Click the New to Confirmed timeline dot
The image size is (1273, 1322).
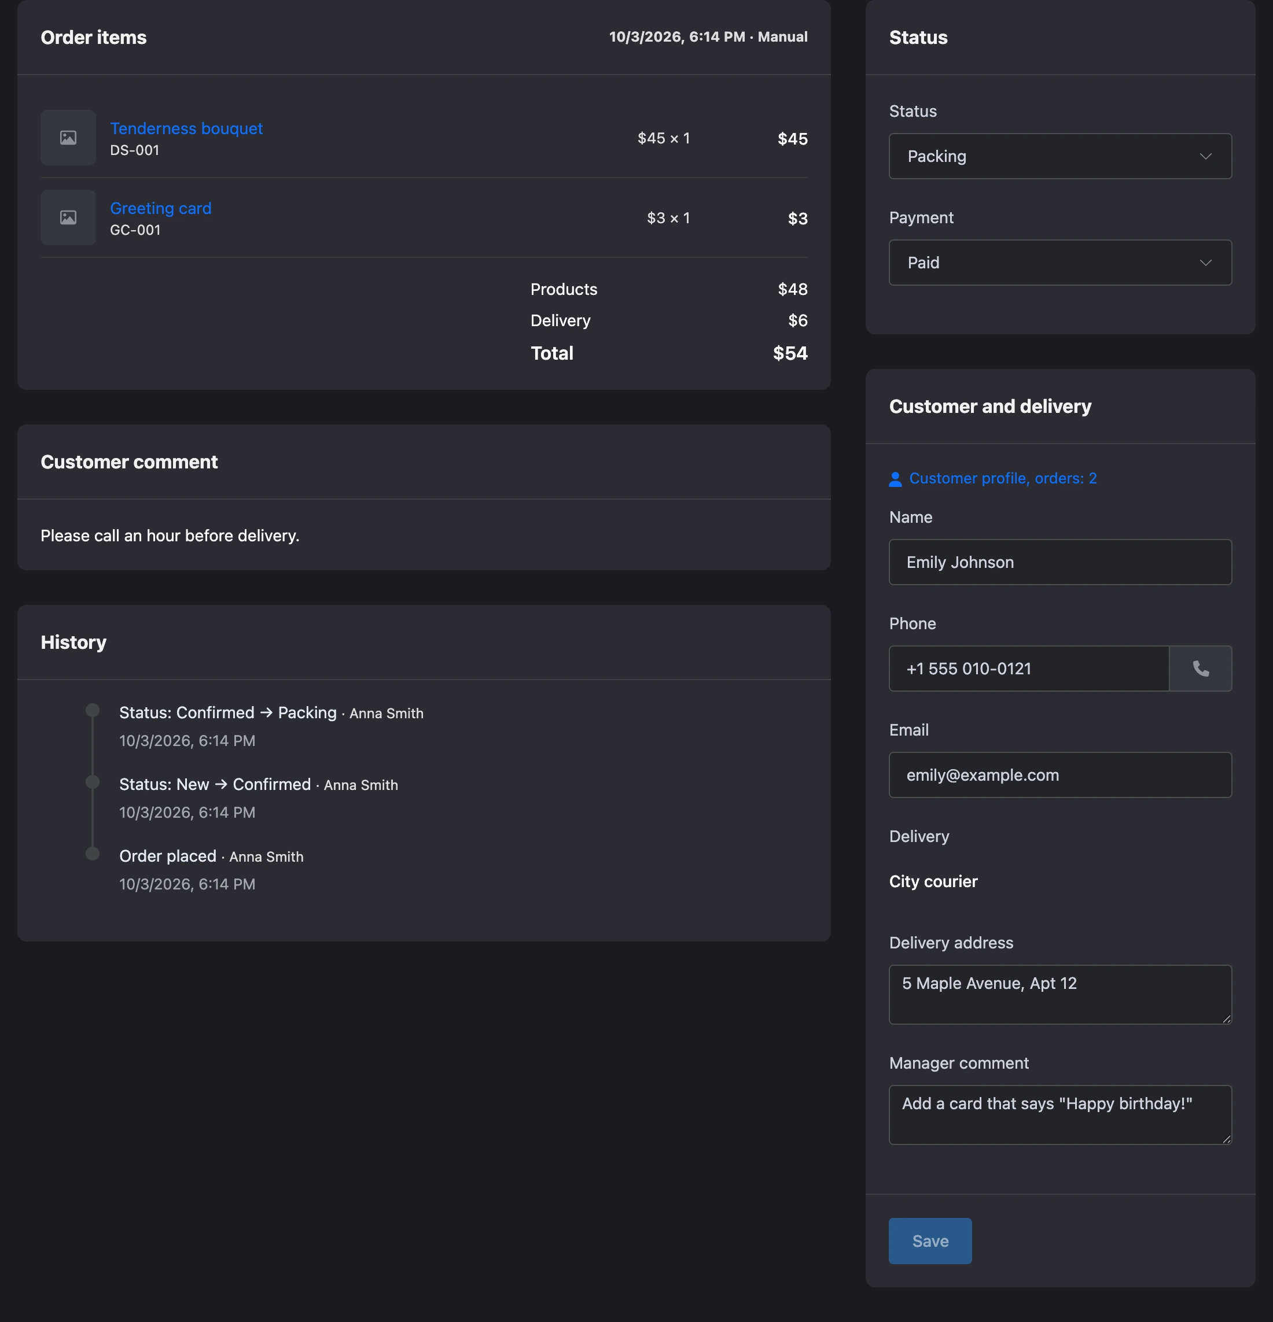click(93, 782)
